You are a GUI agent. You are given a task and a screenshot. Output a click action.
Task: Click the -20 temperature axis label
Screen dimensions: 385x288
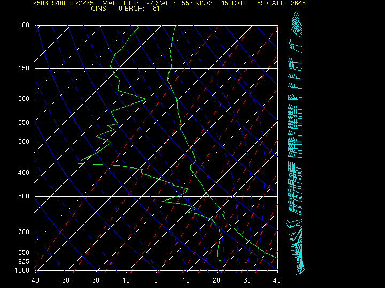point(95,281)
